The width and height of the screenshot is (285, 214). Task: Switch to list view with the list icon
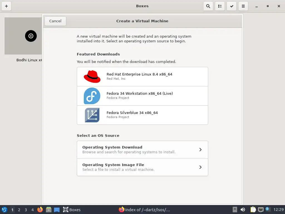click(220, 6)
